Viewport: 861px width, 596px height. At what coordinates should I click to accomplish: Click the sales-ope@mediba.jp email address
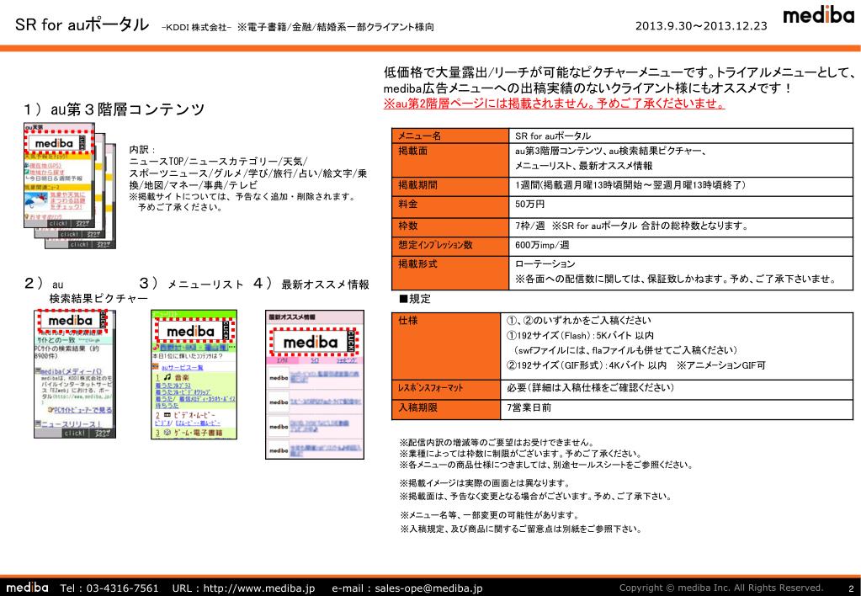(x=428, y=588)
